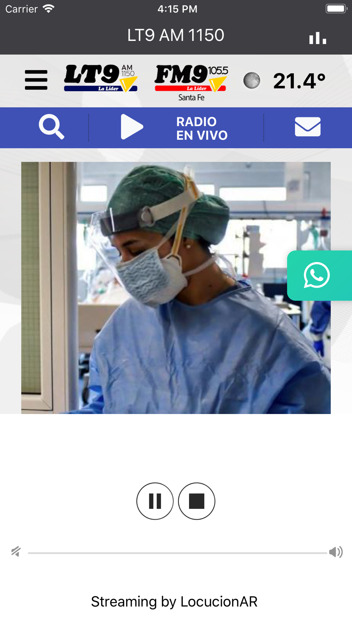Open the envelope contact icon
The image size is (352, 627).
coord(308,127)
